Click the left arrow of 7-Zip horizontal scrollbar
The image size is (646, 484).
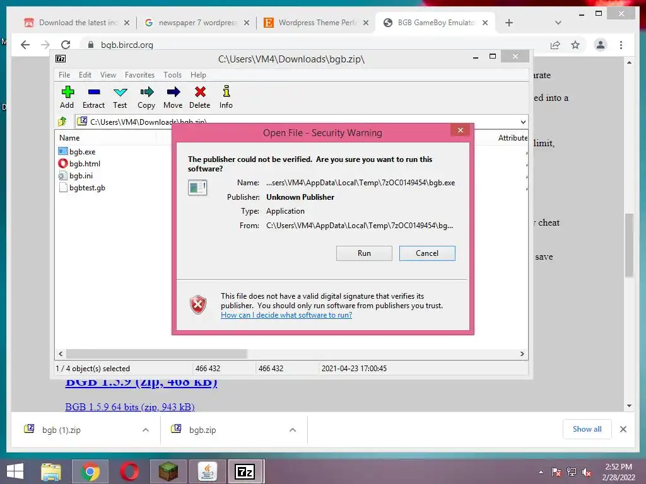61,354
